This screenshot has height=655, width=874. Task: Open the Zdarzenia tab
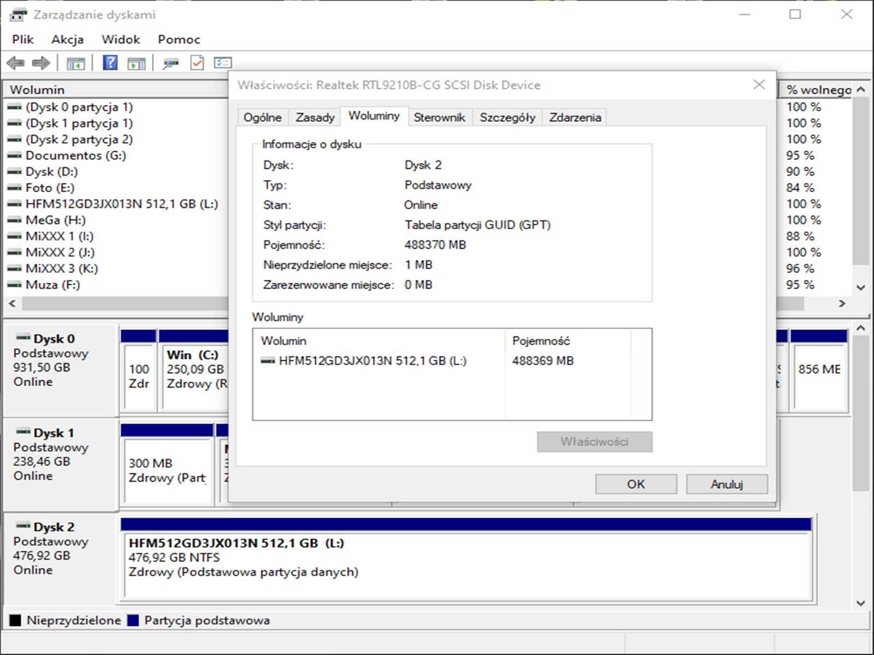pyautogui.click(x=575, y=117)
